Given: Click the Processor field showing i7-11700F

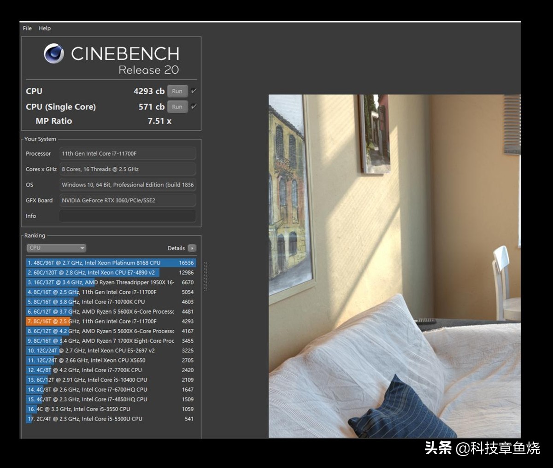Looking at the screenshot, I should point(128,153).
